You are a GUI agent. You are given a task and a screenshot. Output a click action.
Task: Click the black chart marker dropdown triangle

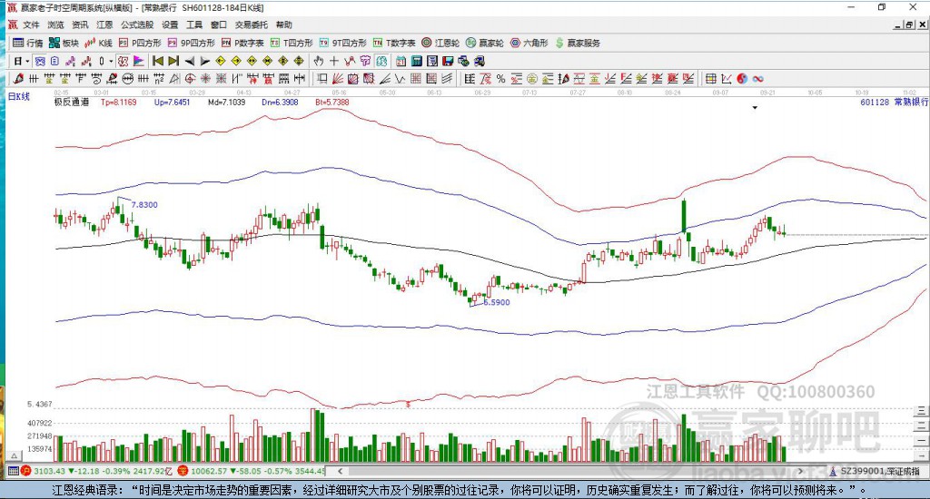[x=755, y=108]
